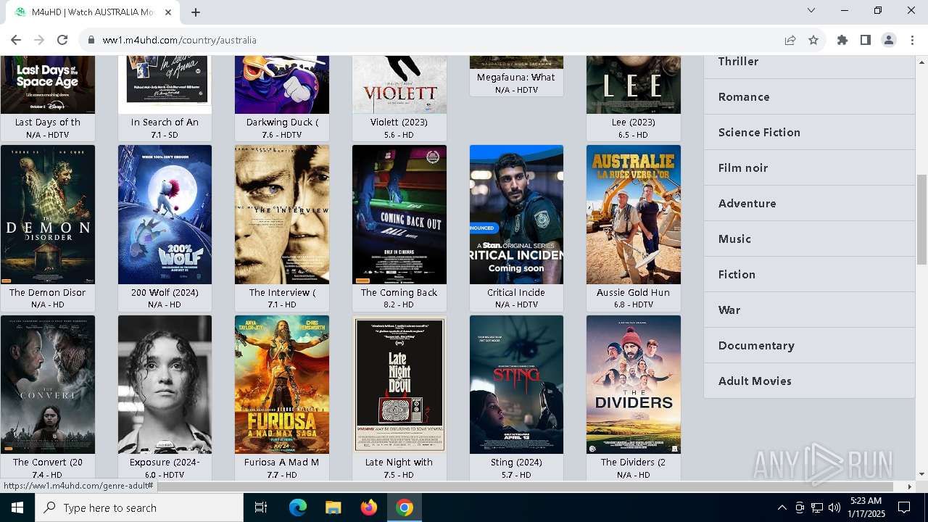Open the Aussie Gold Hunters poster
The width and height of the screenshot is (928, 522).
pyautogui.click(x=634, y=215)
